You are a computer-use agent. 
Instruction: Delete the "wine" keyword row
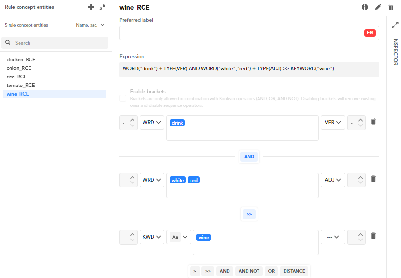click(373, 236)
